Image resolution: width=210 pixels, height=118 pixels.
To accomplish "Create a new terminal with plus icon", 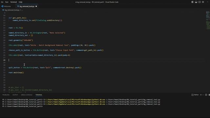I will [201, 95].
